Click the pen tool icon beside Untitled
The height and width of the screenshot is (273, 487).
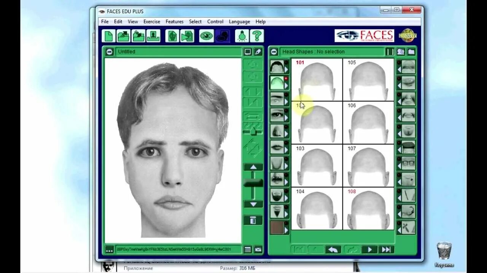(x=258, y=52)
